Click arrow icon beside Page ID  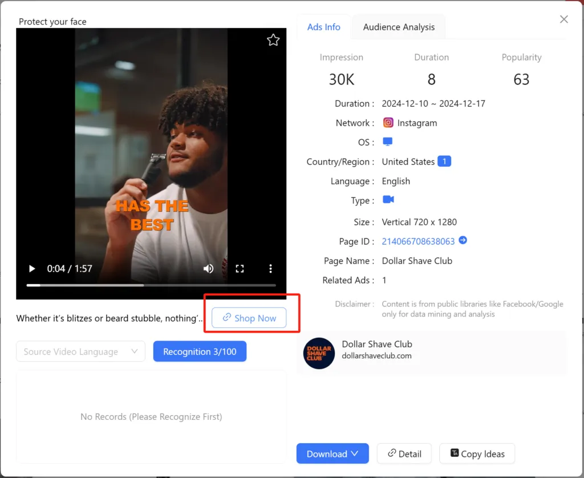tap(463, 241)
